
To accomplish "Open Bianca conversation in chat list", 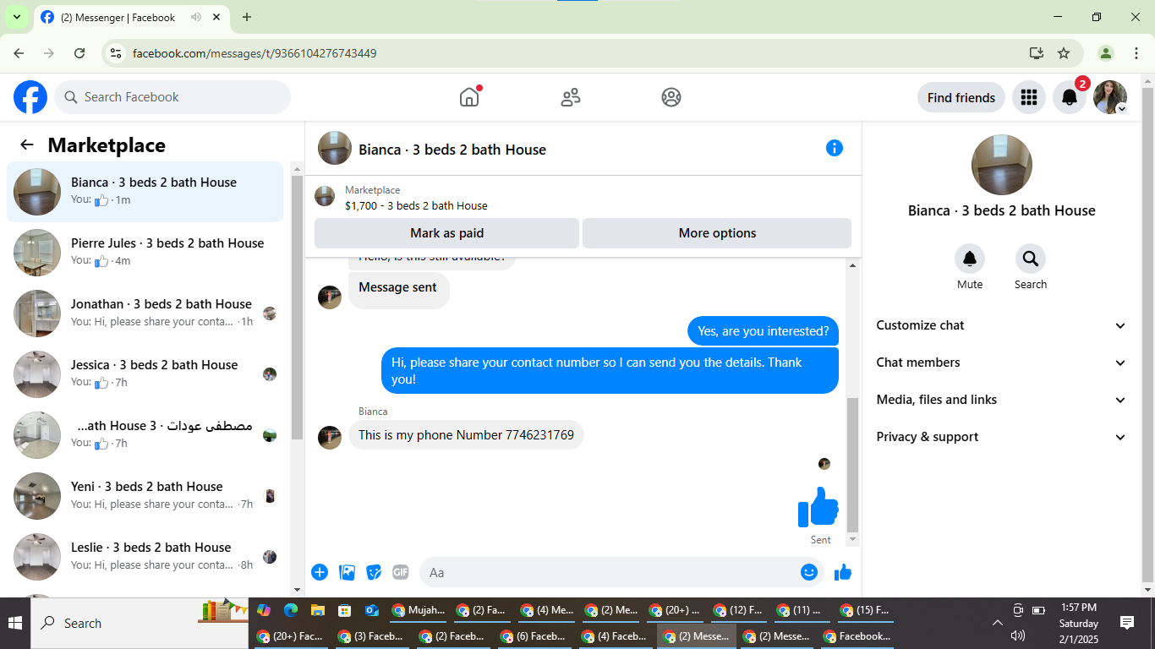I will point(145,192).
